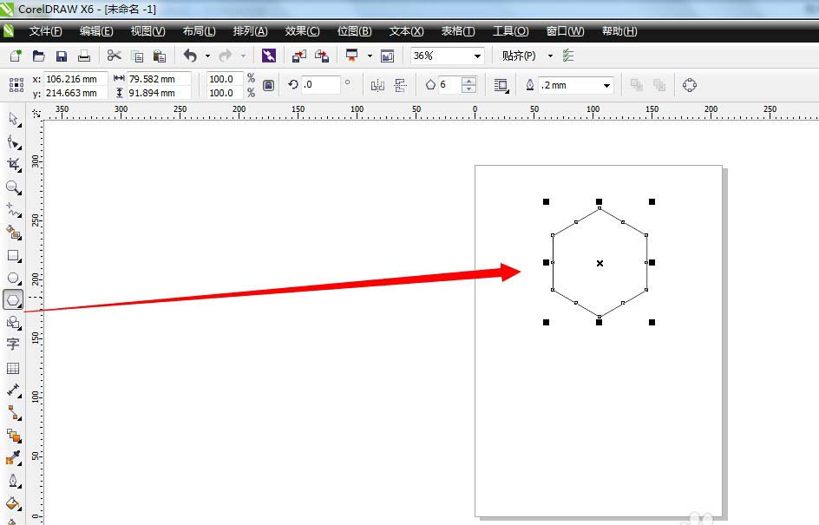Expand the 贴齐(P) snap dropdown
Screen dimensions: 819x525
point(550,56)
